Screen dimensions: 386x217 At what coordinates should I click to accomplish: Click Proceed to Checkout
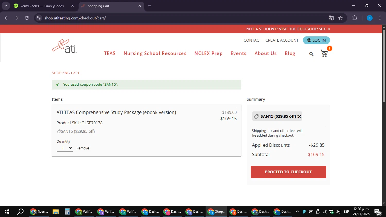pyautogui.click(x=288, y=172)
